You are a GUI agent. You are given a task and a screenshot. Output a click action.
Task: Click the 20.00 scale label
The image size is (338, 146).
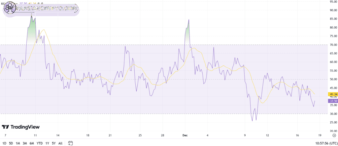(x=333, y=131)
